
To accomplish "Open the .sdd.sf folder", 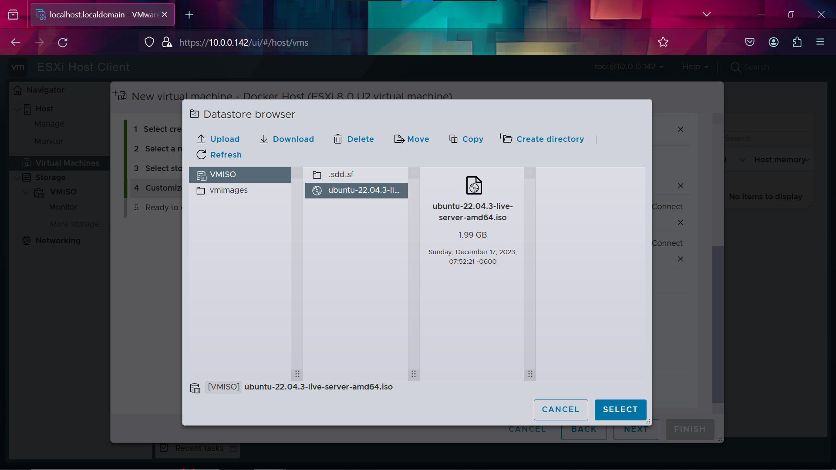I will (x=356, y=175).
